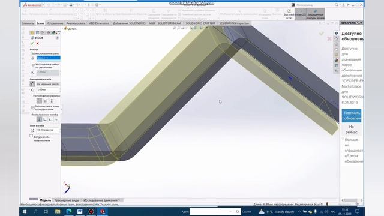Image resolution: width=384 pixels, height=216 pixels.
Task: Confirm the bend with green checkmark
Action: (32, 43)
